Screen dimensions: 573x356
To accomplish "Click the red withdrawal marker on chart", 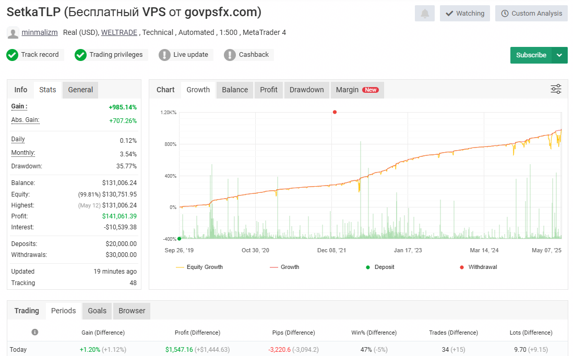I will click(335, 112).
